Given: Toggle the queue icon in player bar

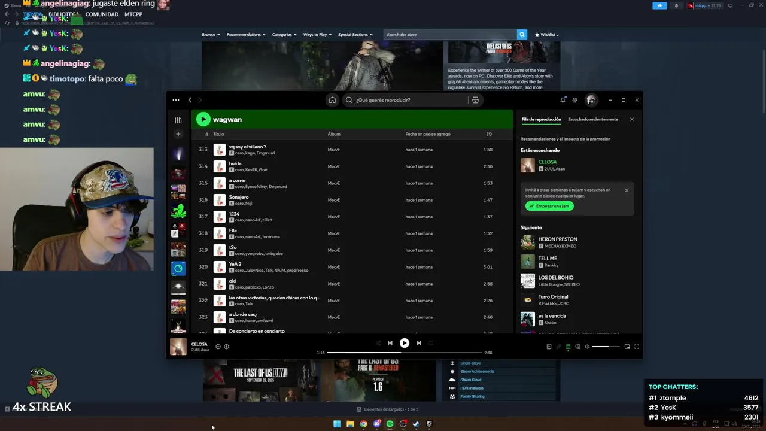Looking at the screenshot, I should point(568,347).
